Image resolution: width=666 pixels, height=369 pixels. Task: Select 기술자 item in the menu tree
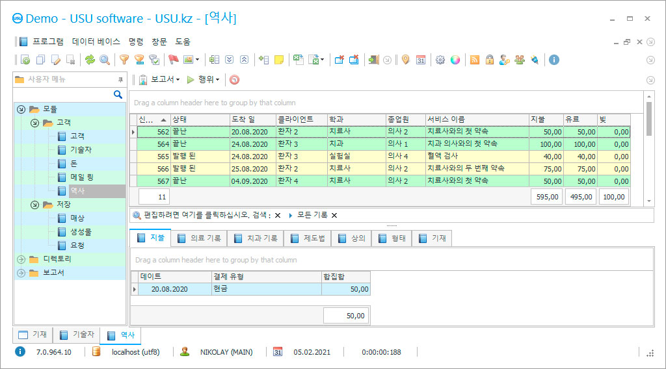click(81, 149)
